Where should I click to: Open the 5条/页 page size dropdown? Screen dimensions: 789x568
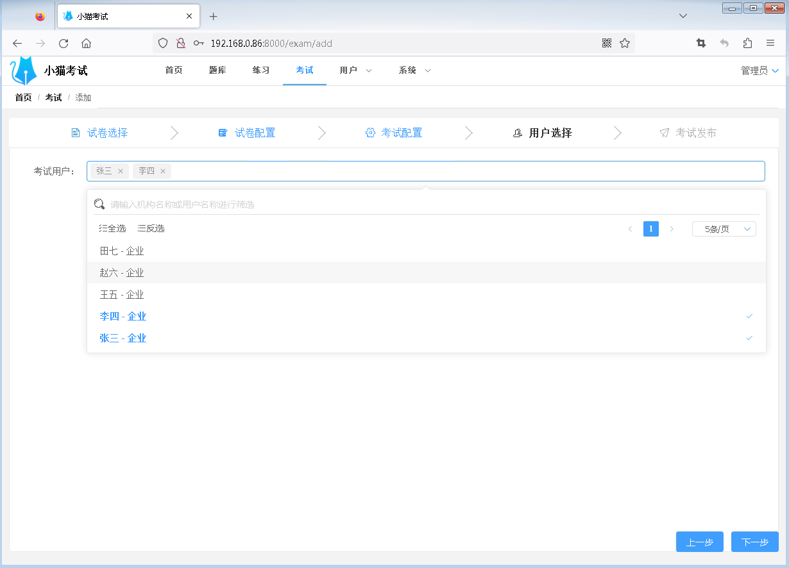point(724,228)
